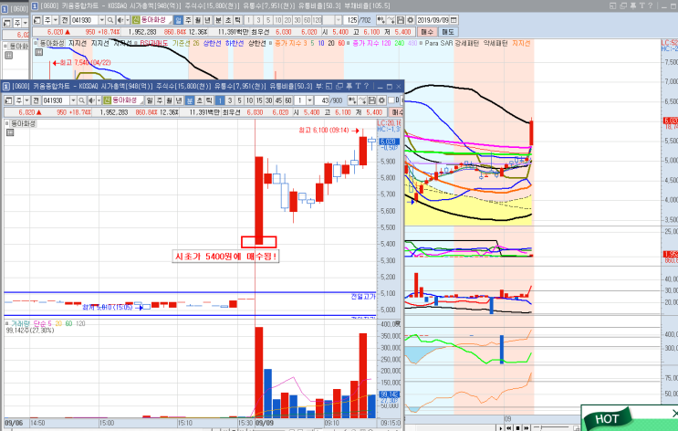Click layout icon at back window toolbar start
Image resolution: width=678 pixels, height=431 pixels.
pos(37,20)
